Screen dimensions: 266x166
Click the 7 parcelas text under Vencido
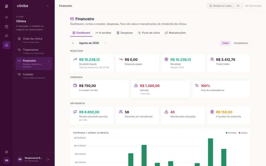[145, 94]
